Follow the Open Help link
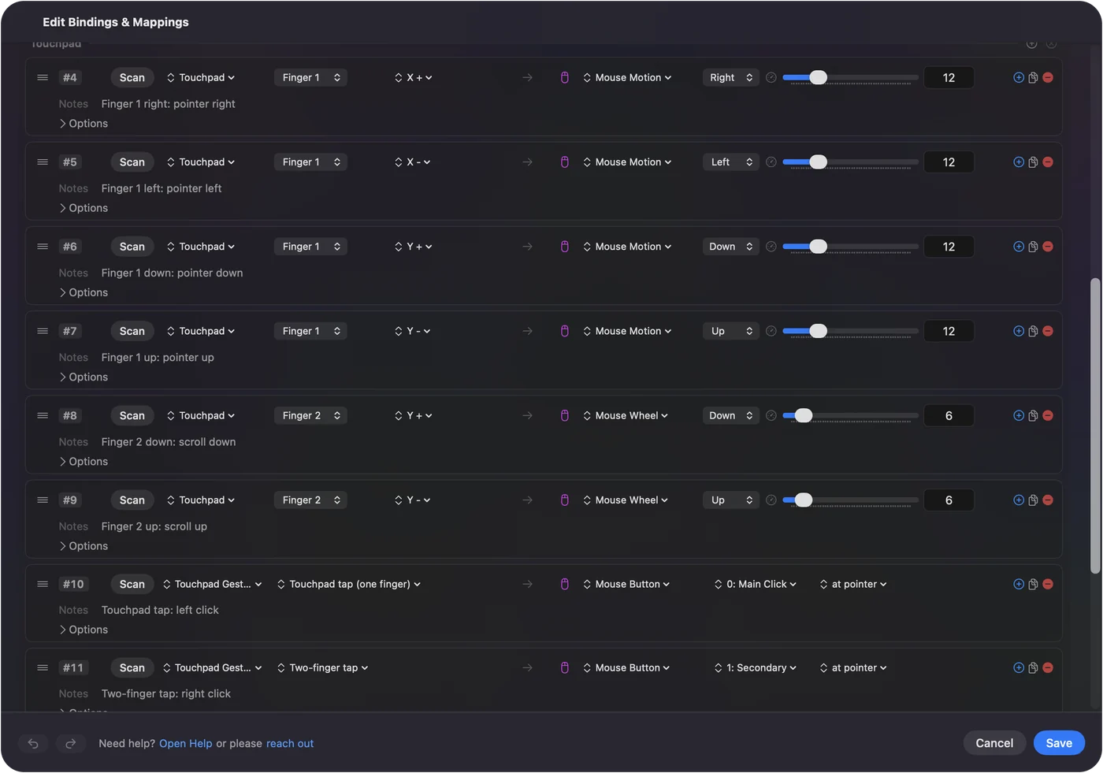This screenshot has height=773, width=1103. (x=186, y=744)
